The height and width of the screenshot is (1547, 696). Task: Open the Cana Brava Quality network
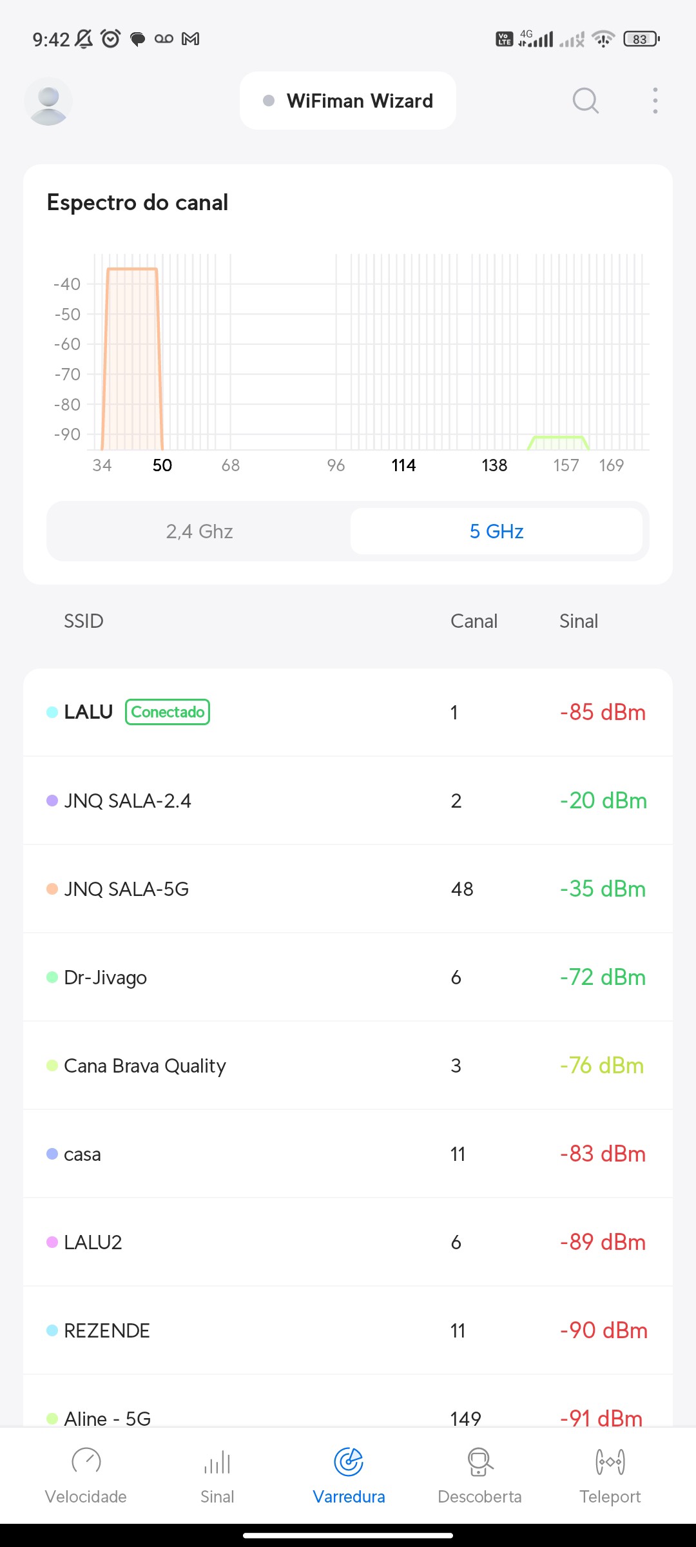[x=348, y=1065]
